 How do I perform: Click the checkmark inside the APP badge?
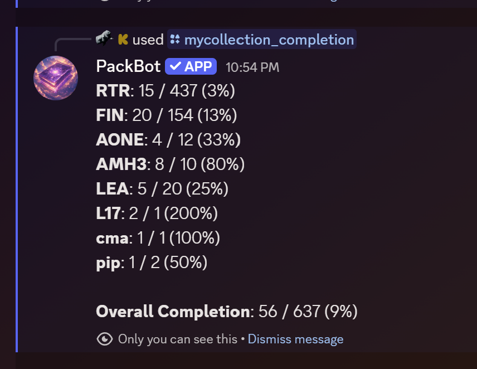click(x=176, y=66)
